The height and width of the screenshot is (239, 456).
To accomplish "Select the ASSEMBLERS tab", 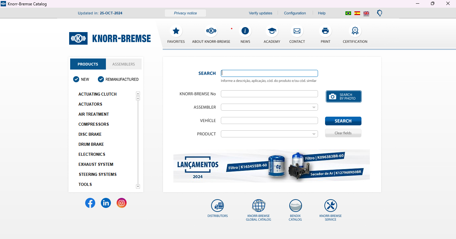I will pos(124,64).
